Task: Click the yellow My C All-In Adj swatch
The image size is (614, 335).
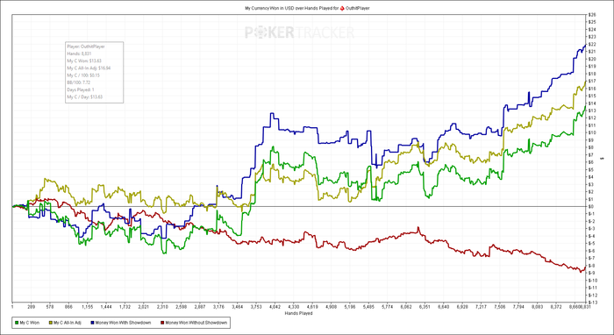Action: pos(51,323)
